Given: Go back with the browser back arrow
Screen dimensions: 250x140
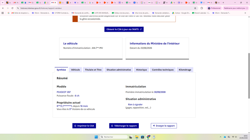Looking at the screenshot, I should click(3, 8).
